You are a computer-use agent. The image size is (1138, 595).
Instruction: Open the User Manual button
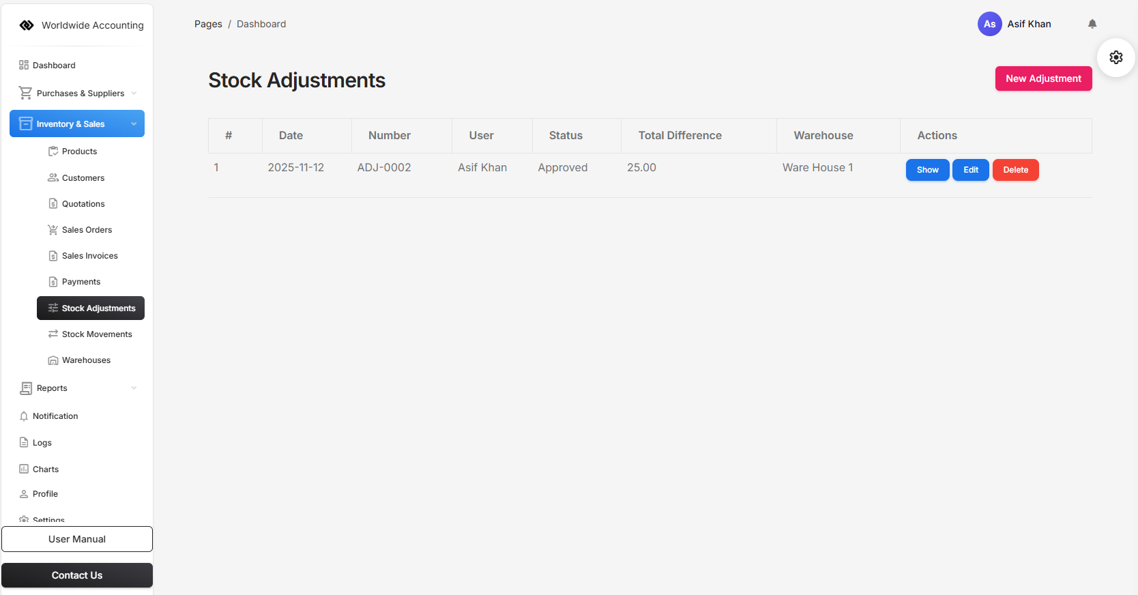(77, 539)
